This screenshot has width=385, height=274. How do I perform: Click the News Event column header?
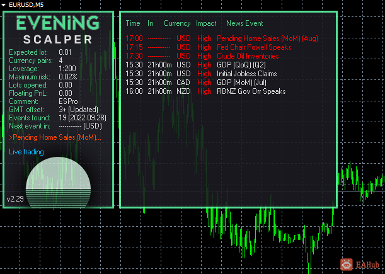(244, 23)
